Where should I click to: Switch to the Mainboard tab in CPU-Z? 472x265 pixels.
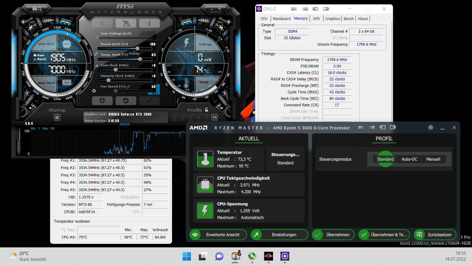(x=282, y=19)
